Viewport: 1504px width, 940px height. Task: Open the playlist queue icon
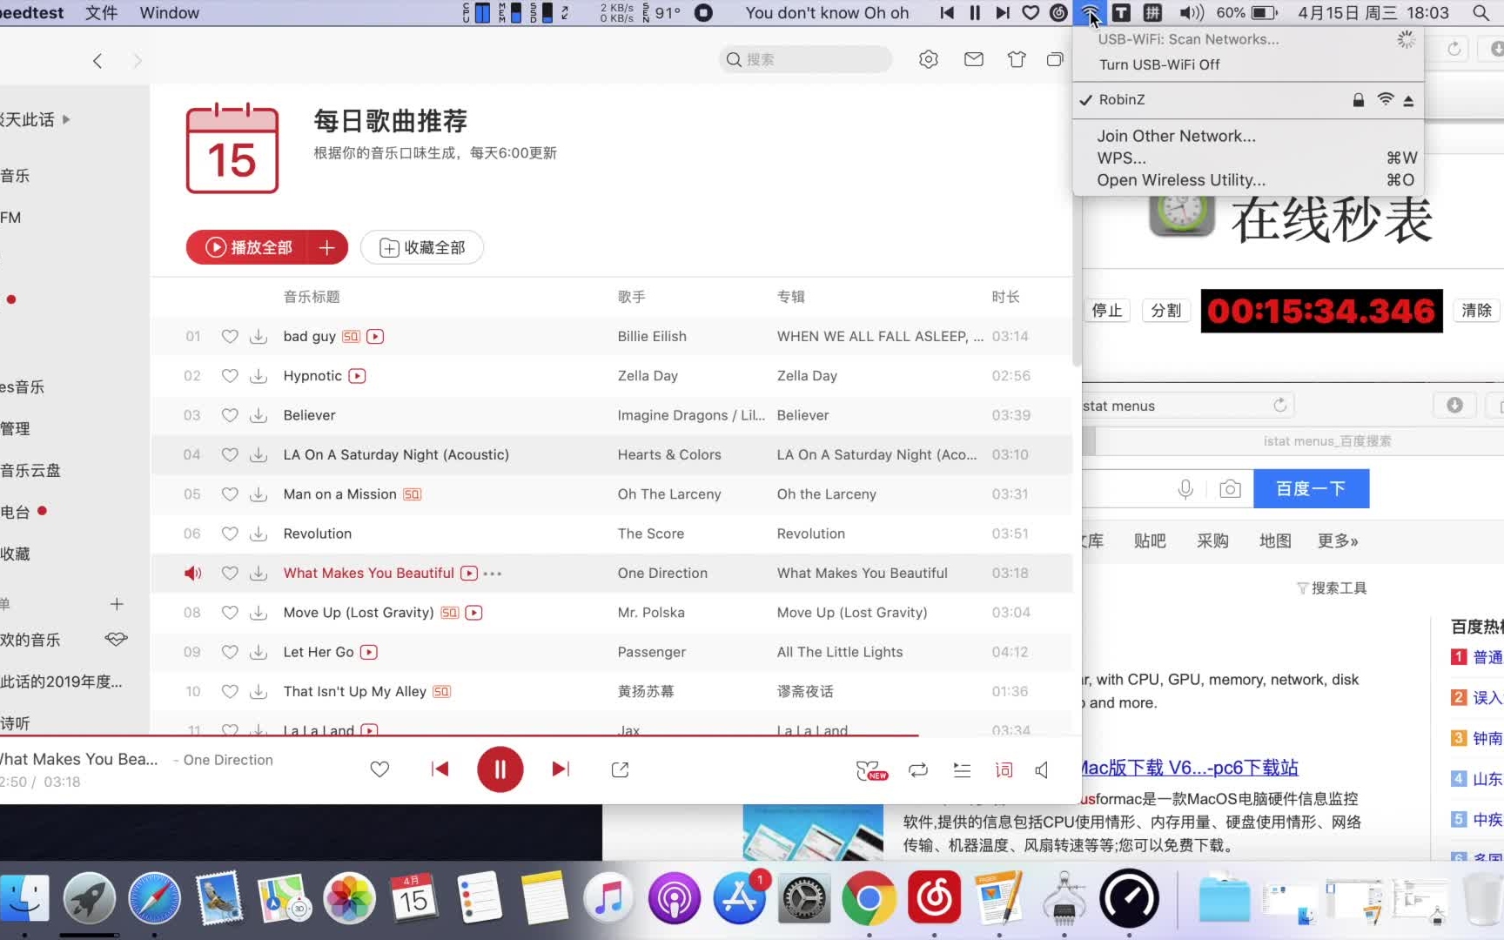tap(962, 769)
